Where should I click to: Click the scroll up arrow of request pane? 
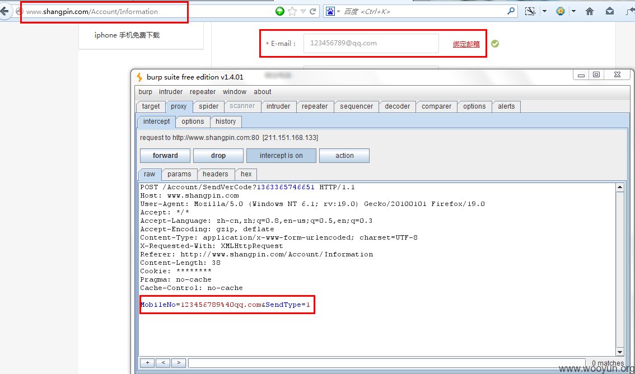[620, 188]
